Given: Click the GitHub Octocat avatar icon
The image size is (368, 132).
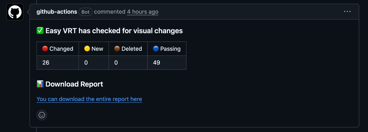Looking at the screenshot, I should (x=15, y=12).
